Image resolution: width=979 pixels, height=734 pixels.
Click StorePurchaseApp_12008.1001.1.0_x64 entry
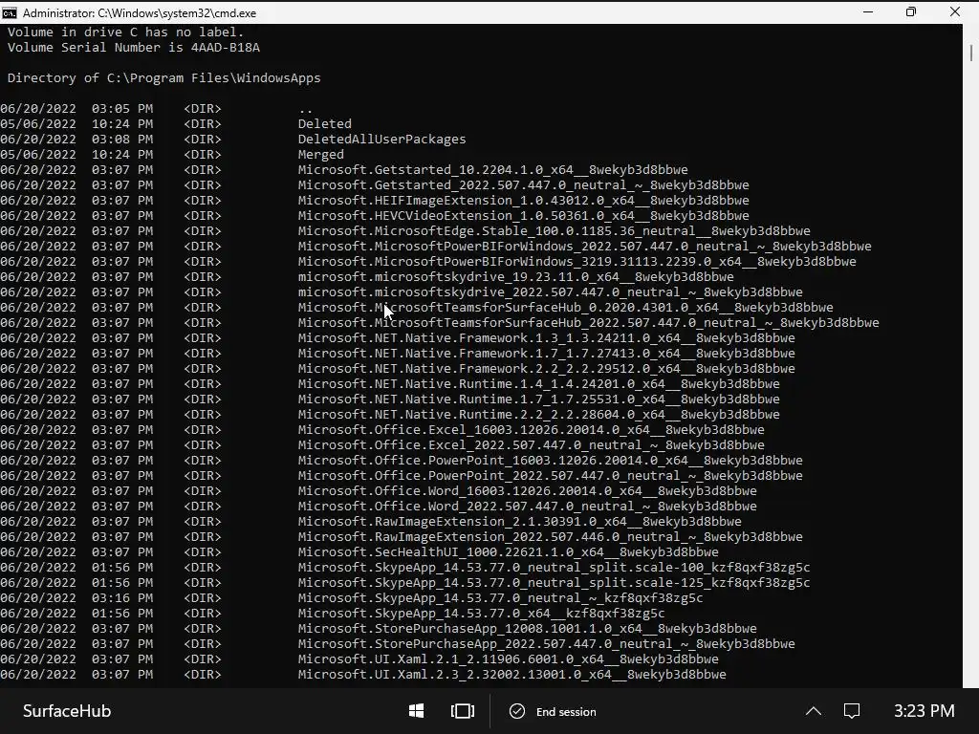[x=527, y=629]
